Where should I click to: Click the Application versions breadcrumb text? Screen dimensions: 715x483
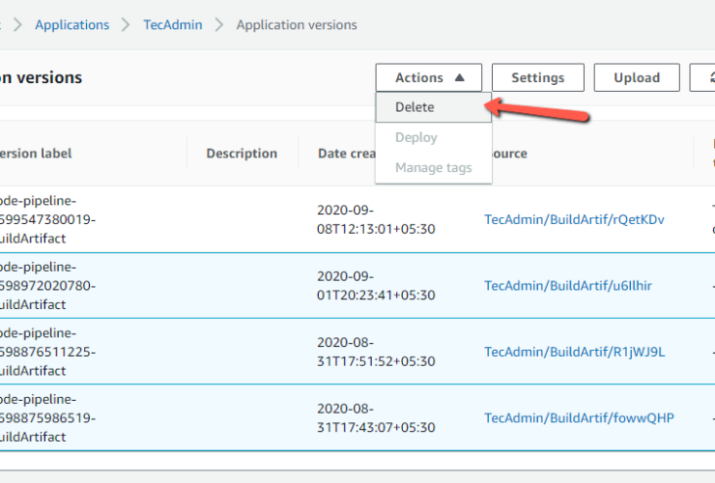pos(297,25)
